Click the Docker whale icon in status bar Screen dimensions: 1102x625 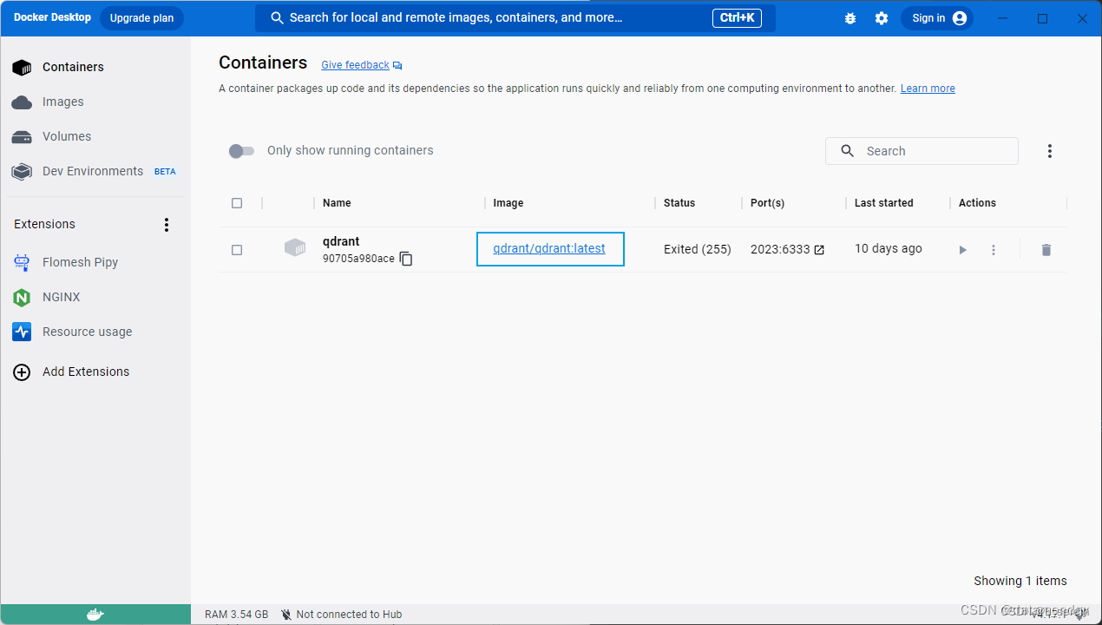coord(95,615)
